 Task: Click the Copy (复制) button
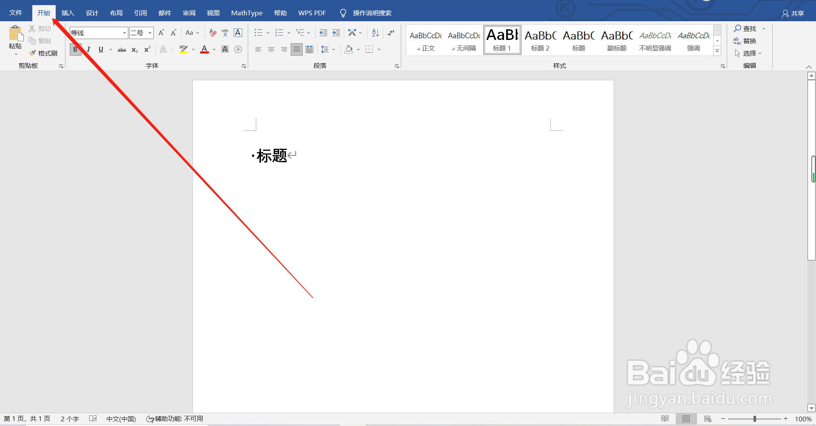pos(40,41)
